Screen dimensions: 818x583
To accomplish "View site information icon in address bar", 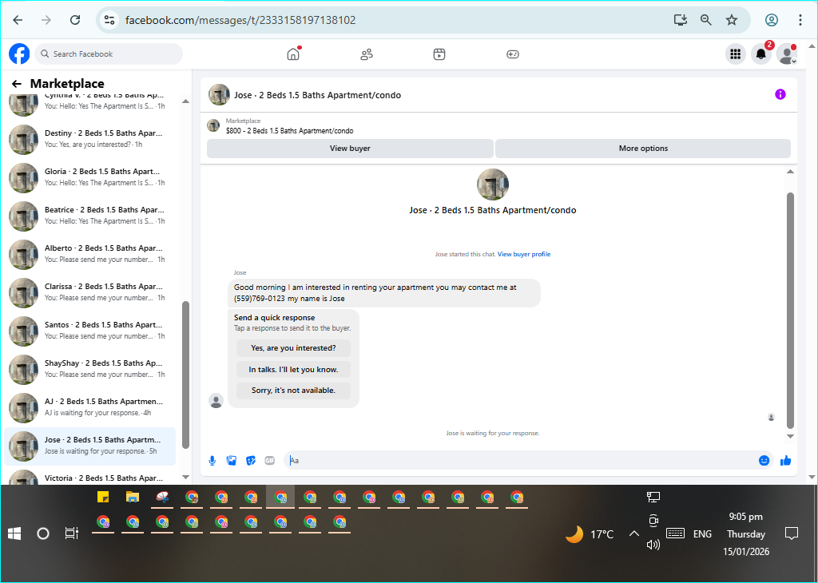I will click(x=109, y=20).
